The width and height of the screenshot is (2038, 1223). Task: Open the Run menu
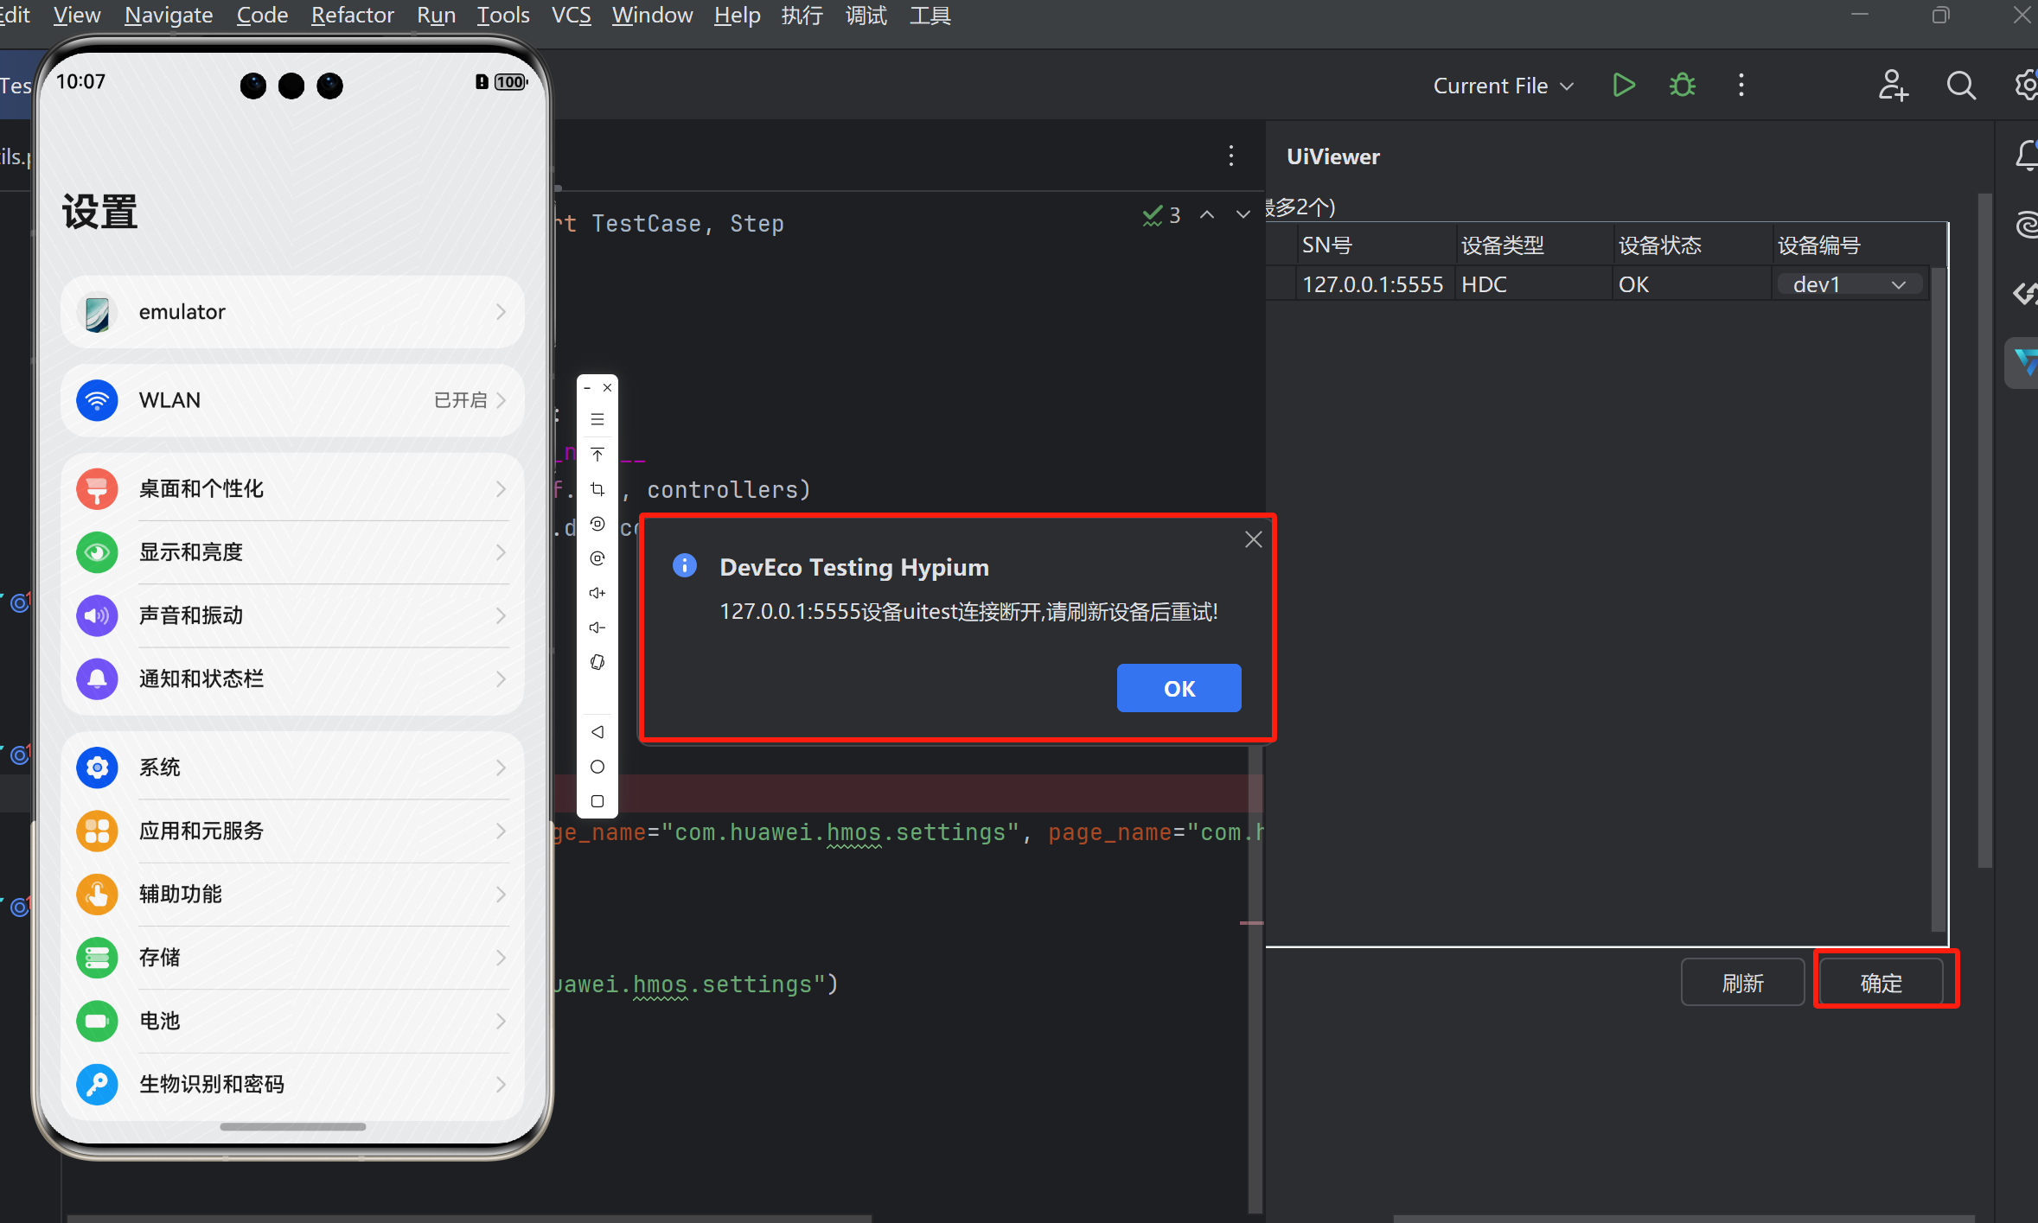click(x=436, y=15)
